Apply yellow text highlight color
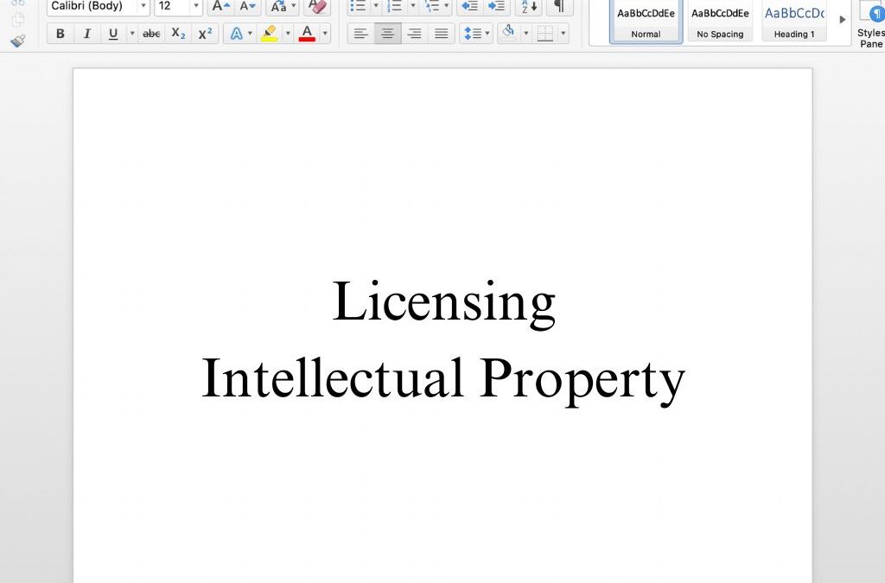885x583 pixels. [270, 34]
